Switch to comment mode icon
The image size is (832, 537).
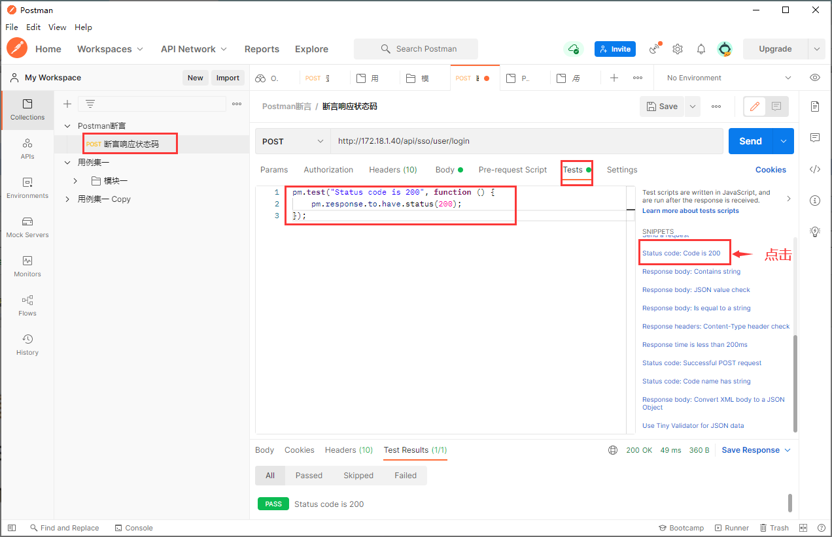(x=776, y=106)
